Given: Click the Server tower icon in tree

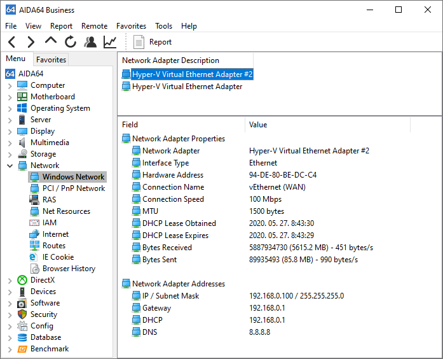Looking at the screenshot, I should [22, 120].
